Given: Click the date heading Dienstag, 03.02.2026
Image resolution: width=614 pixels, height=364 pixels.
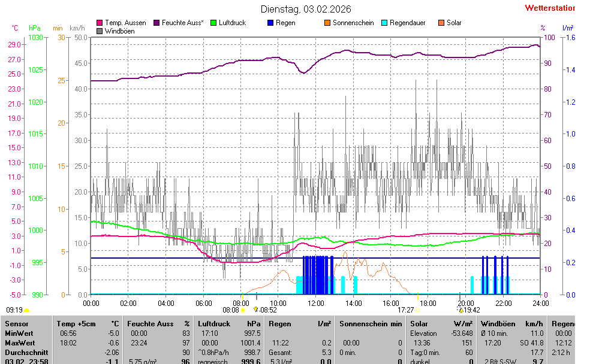Looking at the screenshot, I should pos(306,9).
